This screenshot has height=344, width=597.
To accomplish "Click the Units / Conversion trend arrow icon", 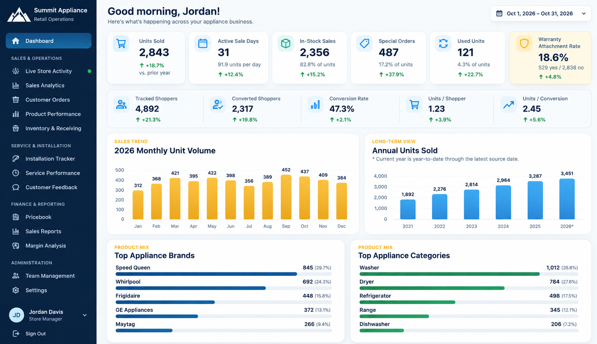I will coord(509,105).
